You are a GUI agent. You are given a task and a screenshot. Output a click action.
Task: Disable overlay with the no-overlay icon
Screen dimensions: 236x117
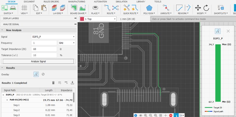point(43,74)
